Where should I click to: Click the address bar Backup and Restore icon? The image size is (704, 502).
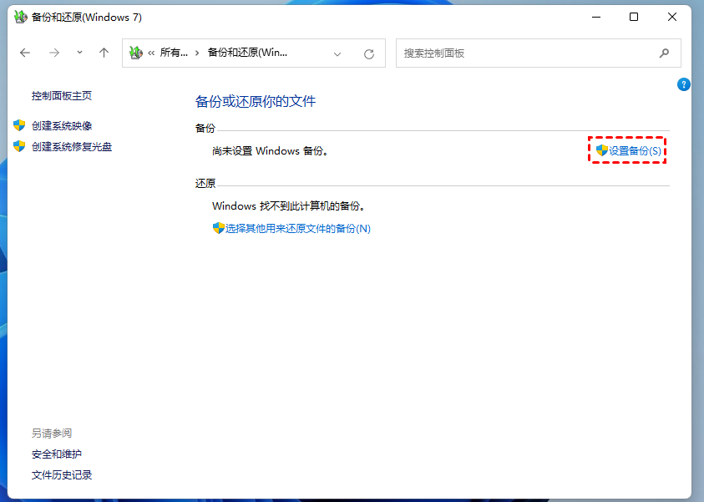135,53
